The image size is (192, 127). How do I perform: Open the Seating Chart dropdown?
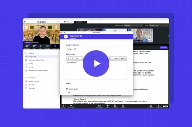click(133, 25)
